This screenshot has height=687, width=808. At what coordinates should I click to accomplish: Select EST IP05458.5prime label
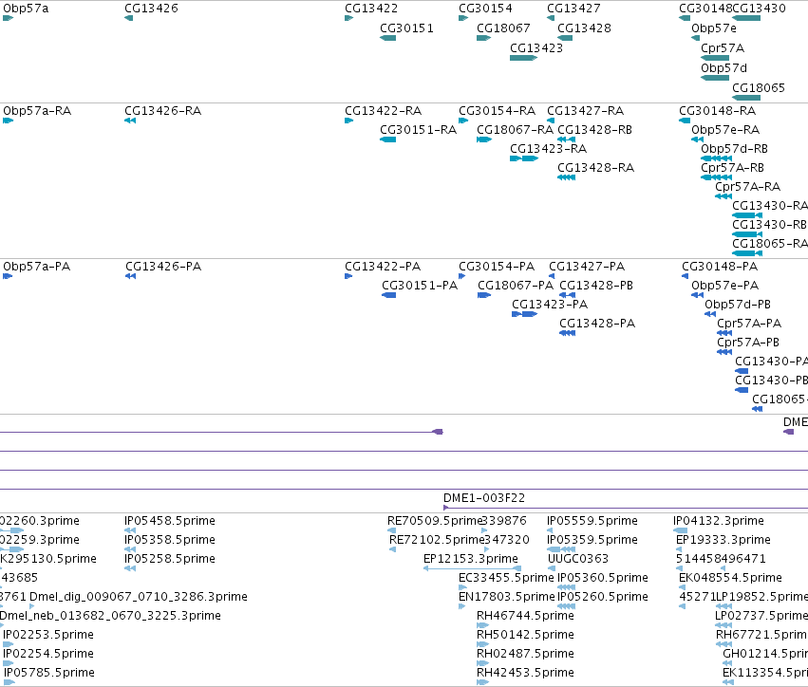170,521
